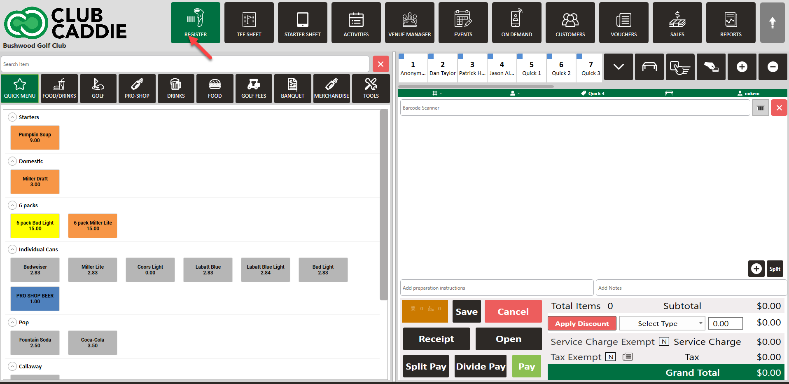Collapse the Starters section
789x384 pixels.
click(13, 117)
